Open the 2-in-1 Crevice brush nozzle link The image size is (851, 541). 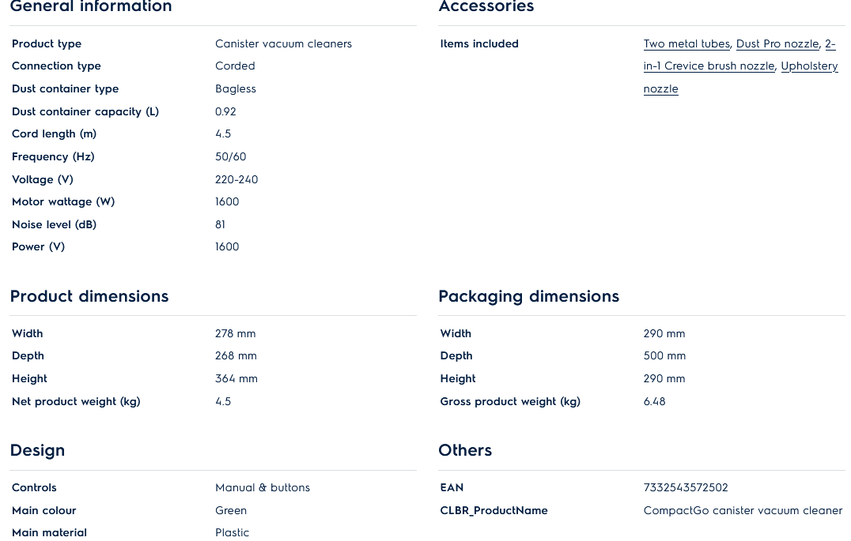tap(709, 66)
